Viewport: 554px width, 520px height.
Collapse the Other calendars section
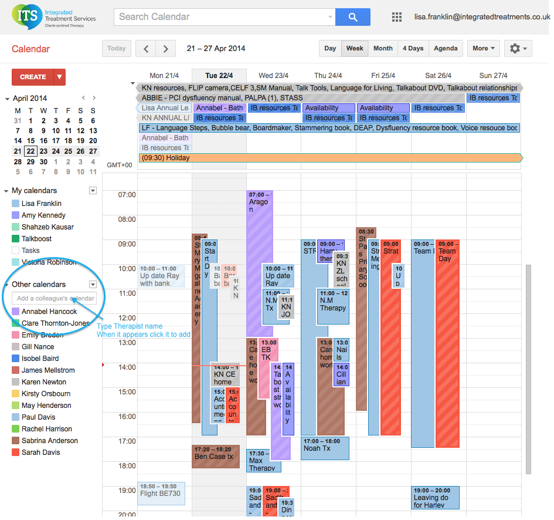[x=6, y=285]
